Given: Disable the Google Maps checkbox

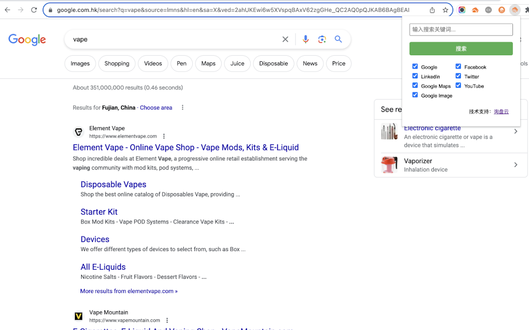Looking at the screenshot, I should pyautogui.click(x=415, y=85).
